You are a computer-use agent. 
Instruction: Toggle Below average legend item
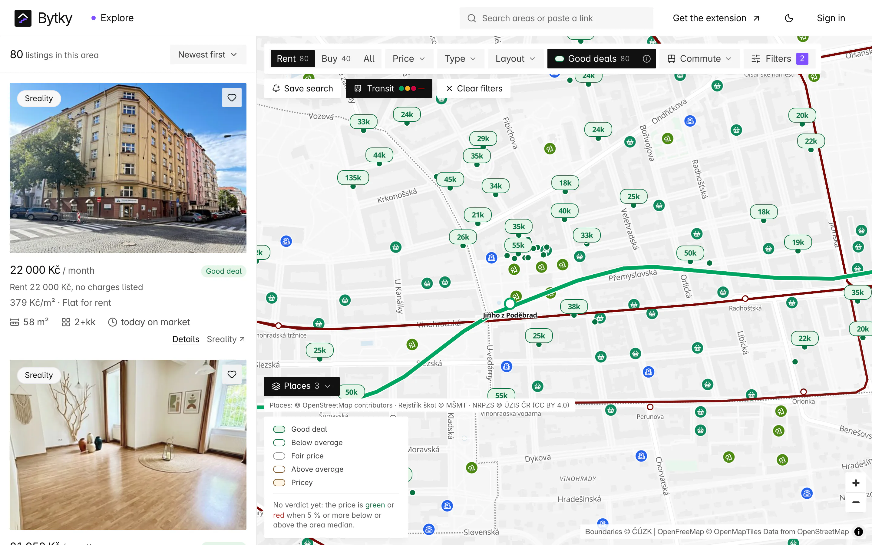pyautogui.click(x=308, y=443)
